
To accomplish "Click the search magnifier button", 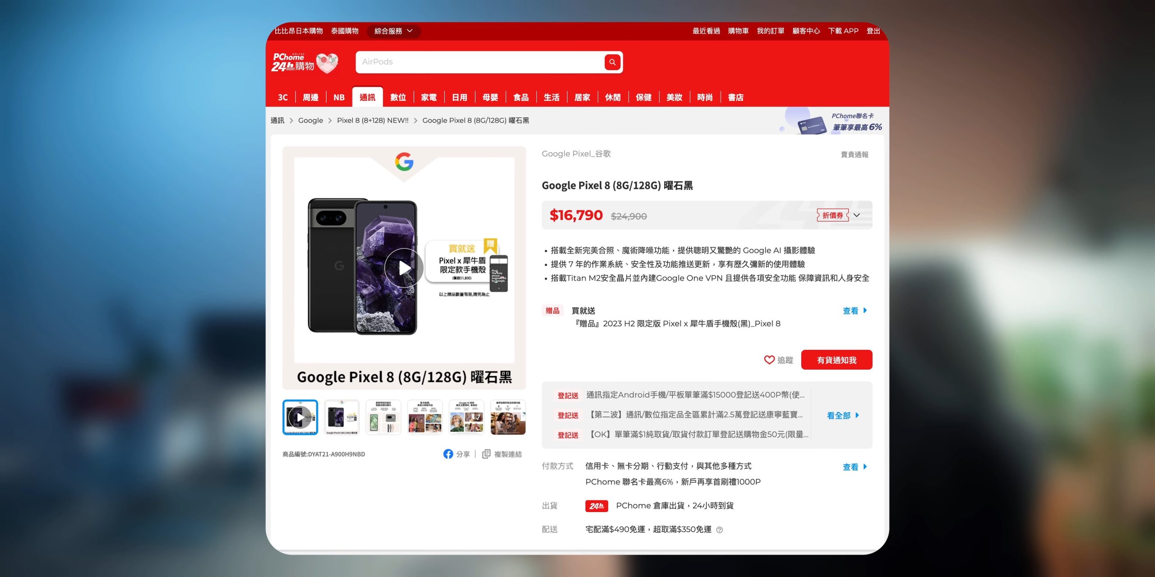I will click(x=612, y=62).
